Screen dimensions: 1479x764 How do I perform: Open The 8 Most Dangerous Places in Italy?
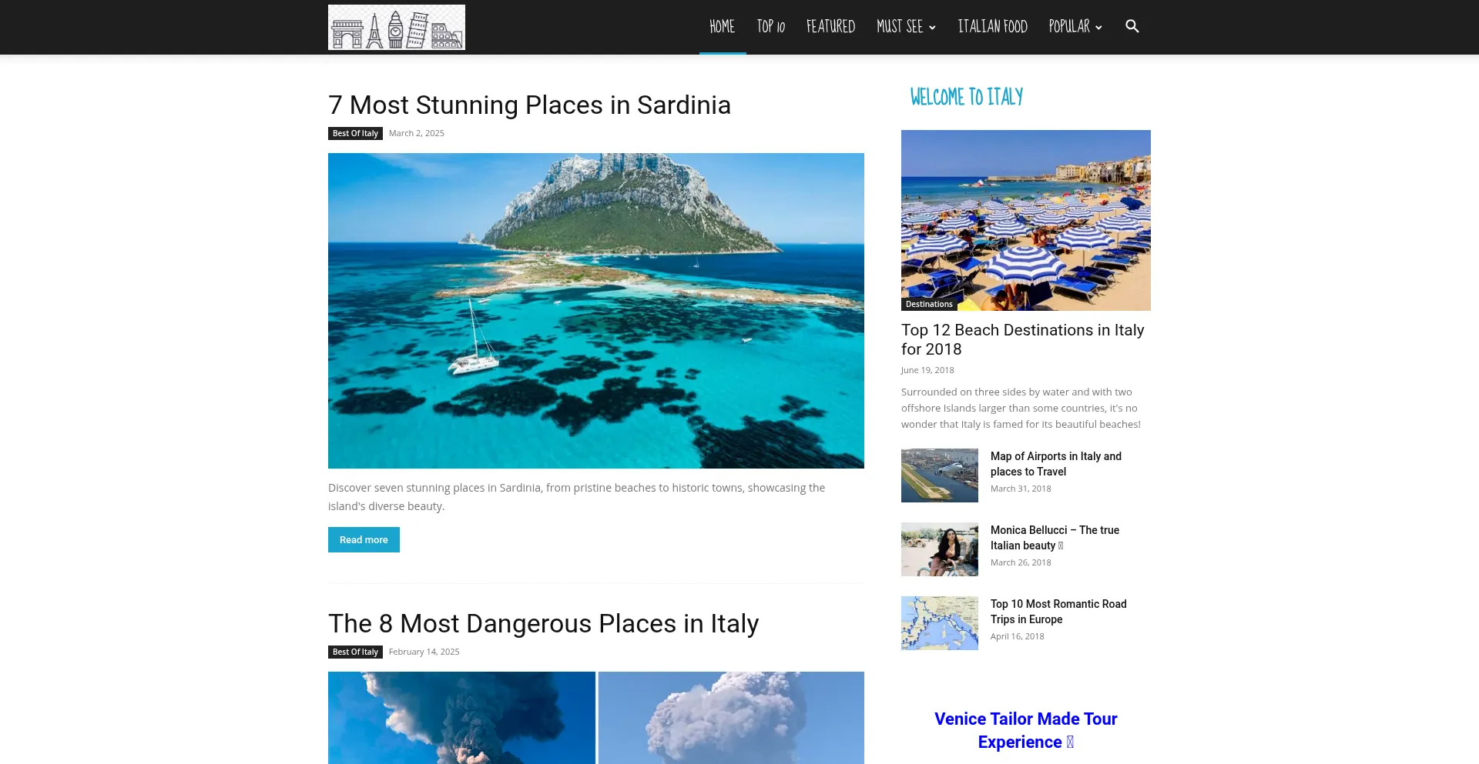(543, 623)
